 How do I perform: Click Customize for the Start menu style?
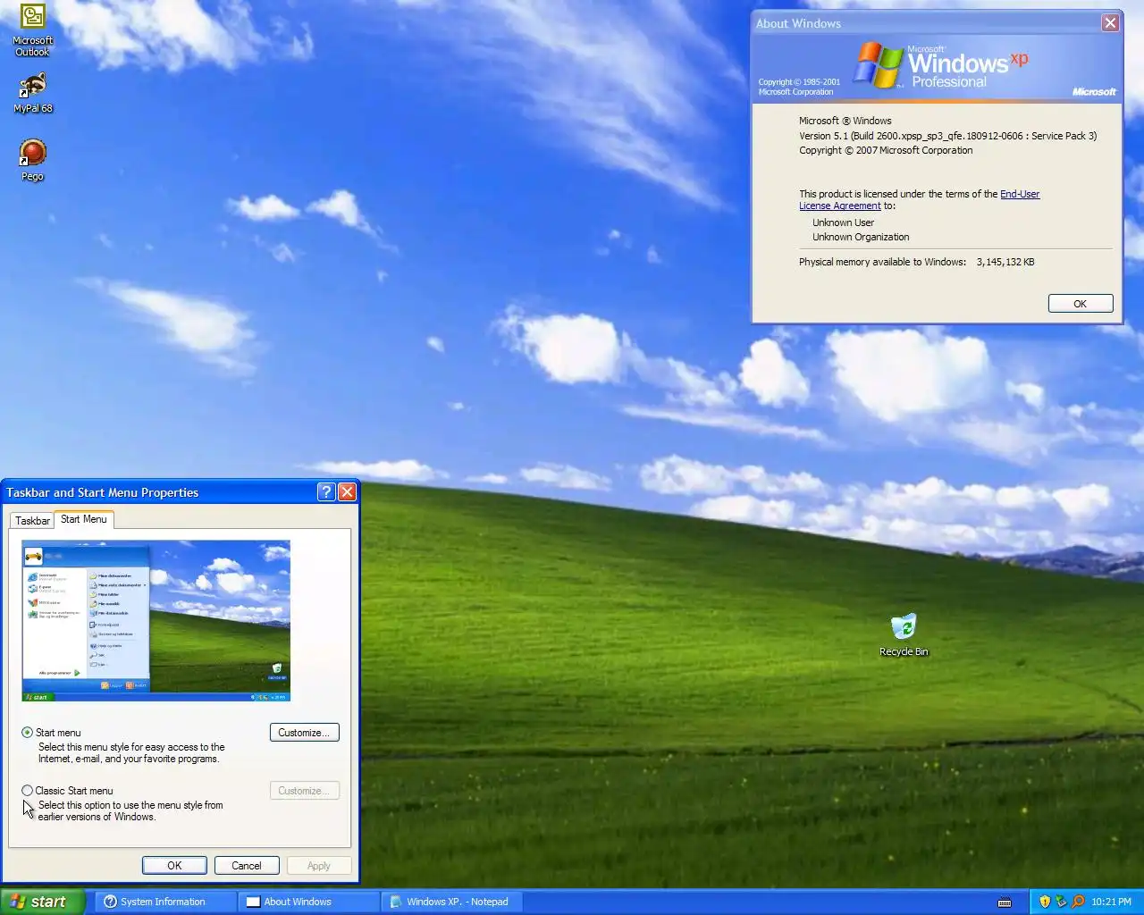pyautogui.click(x=304, y=732)
